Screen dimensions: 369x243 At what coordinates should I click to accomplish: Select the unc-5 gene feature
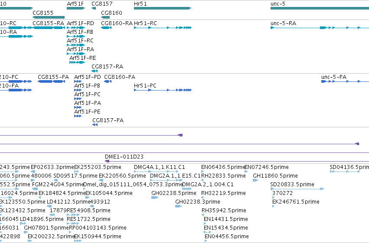[x=320, y=8]
